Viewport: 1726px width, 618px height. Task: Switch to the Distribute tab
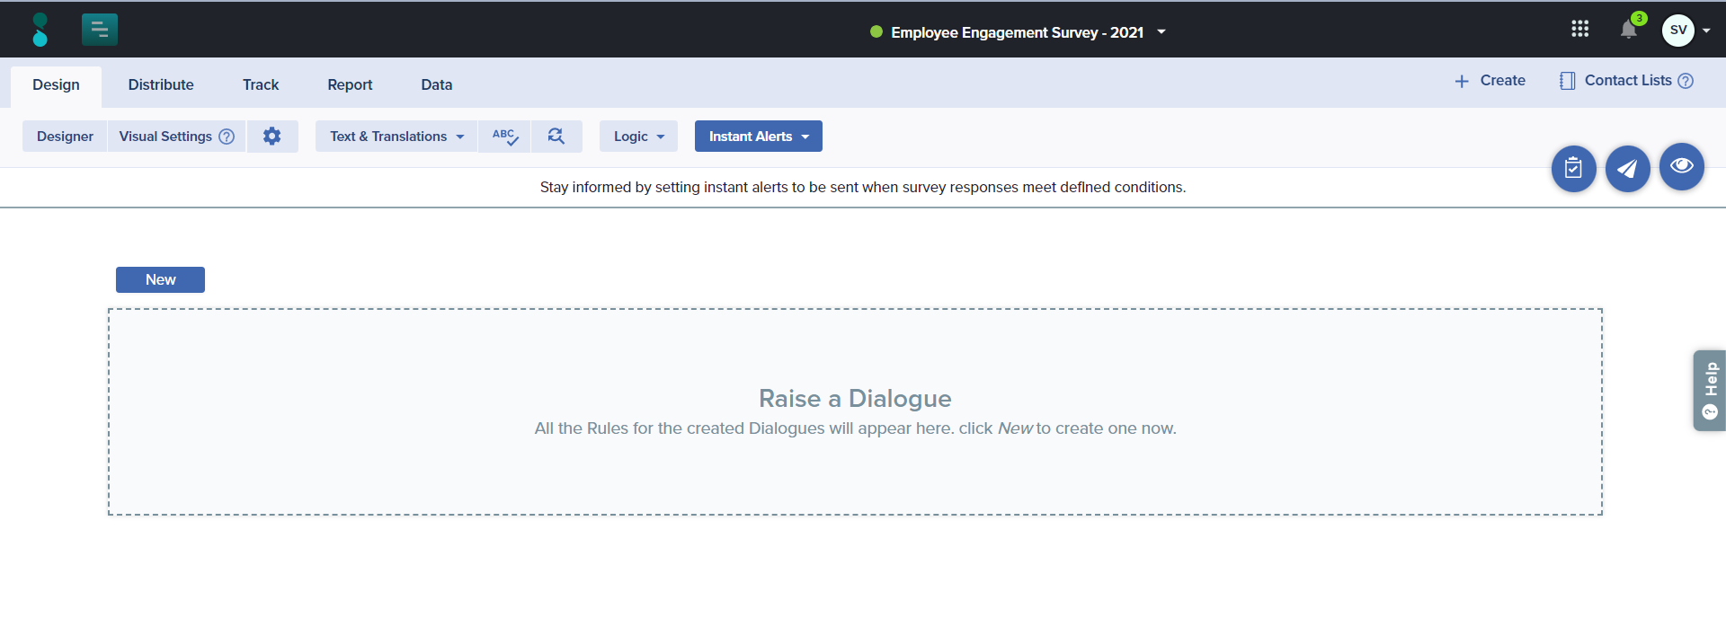[x=161, y=84]
